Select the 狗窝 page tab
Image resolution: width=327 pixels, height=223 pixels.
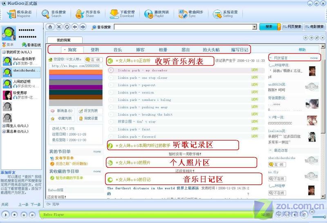[72, 50]
